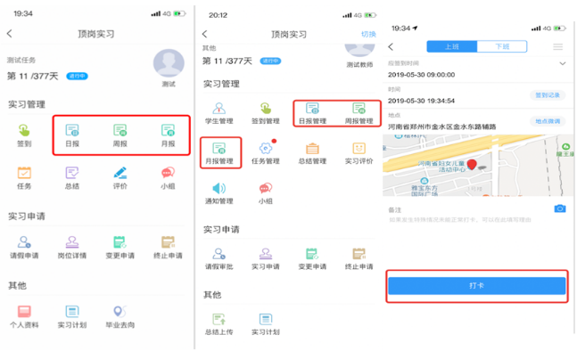Screen dimensions: 577x351
Task: Go back from the check-in screen
Action: [391, 46]
